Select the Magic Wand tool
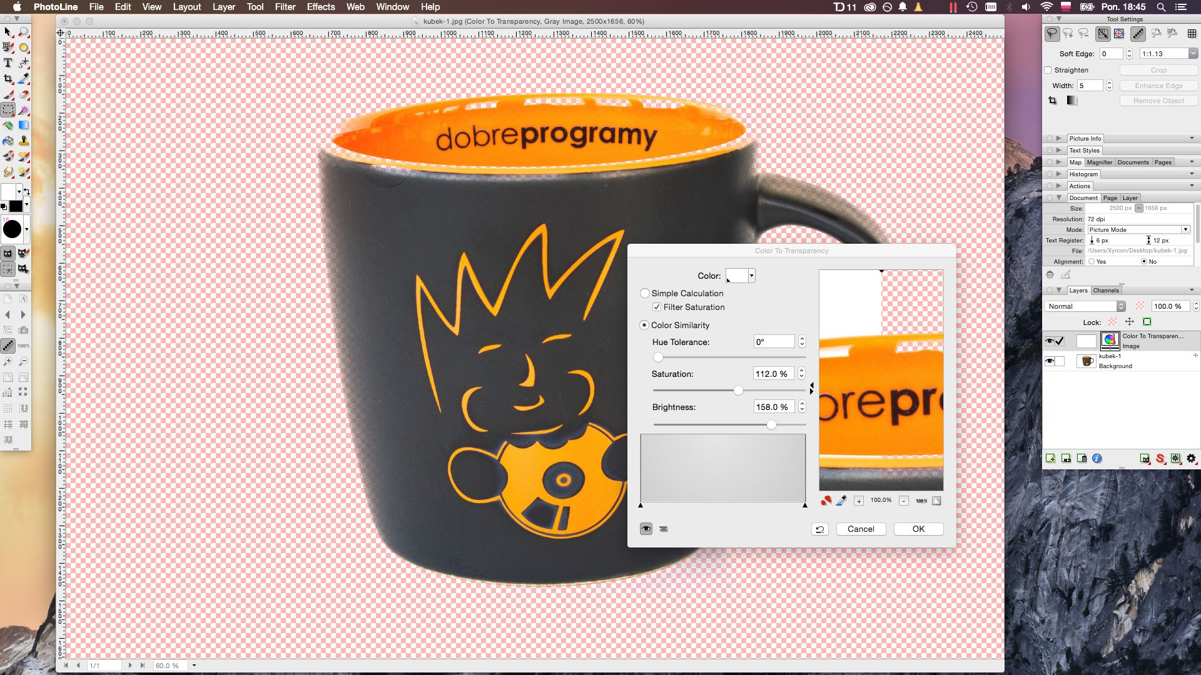The height and width of the screenshot is (675, 1201). [x=24, y=110]
